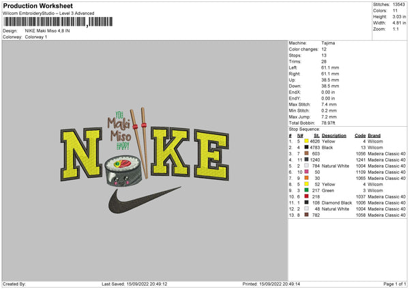The width and height of the screenshot is (409, 289).
Task: Click the orange swatch in stop 7
Action: point(307,178)
